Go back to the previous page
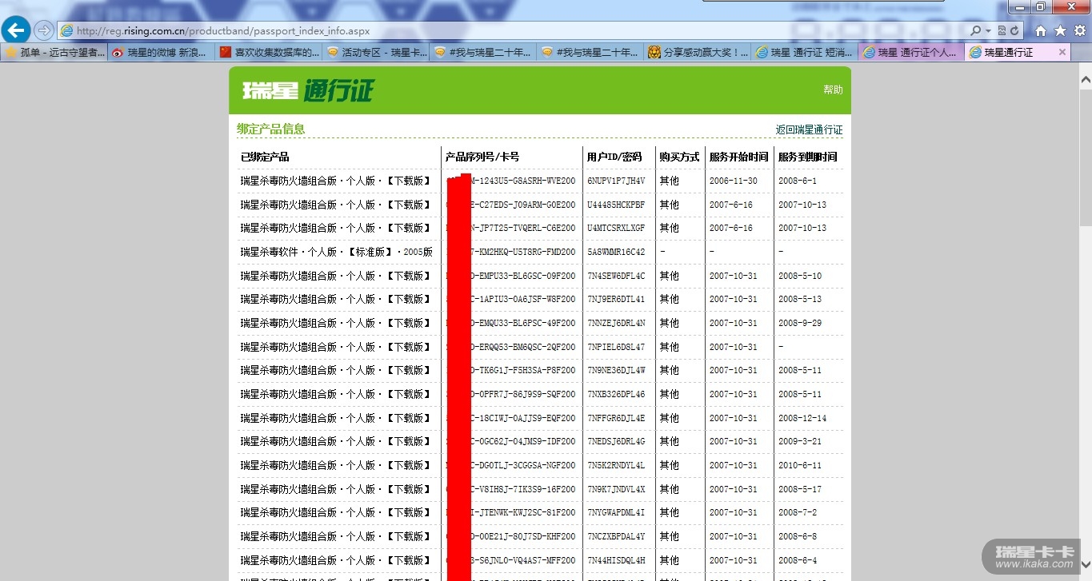This screenshot has width=1092, height=581. click(16, 30)
